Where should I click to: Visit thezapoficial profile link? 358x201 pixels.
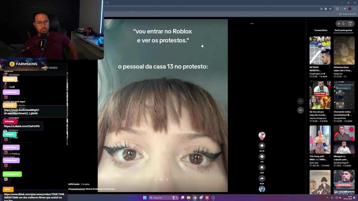point(340,118)
